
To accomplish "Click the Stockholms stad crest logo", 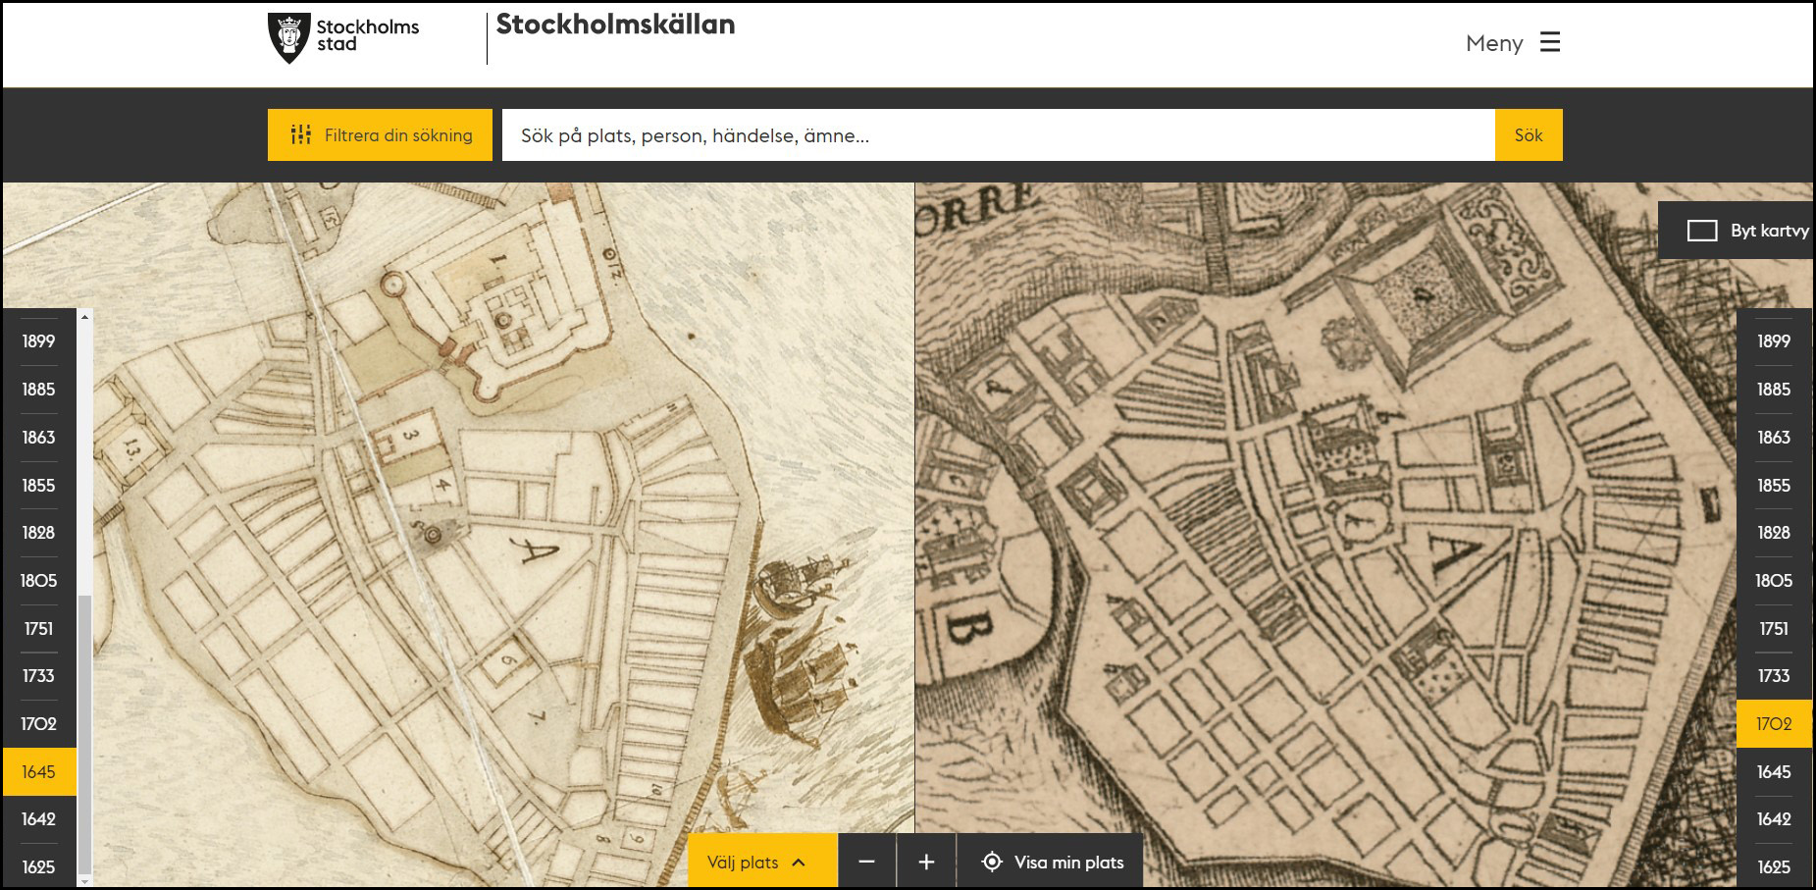I will click(x=289, y=39).
